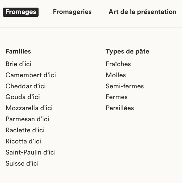The image size is (182, 183).
Task: Select Mozzarella d'ici family
Action: [29, 108]
